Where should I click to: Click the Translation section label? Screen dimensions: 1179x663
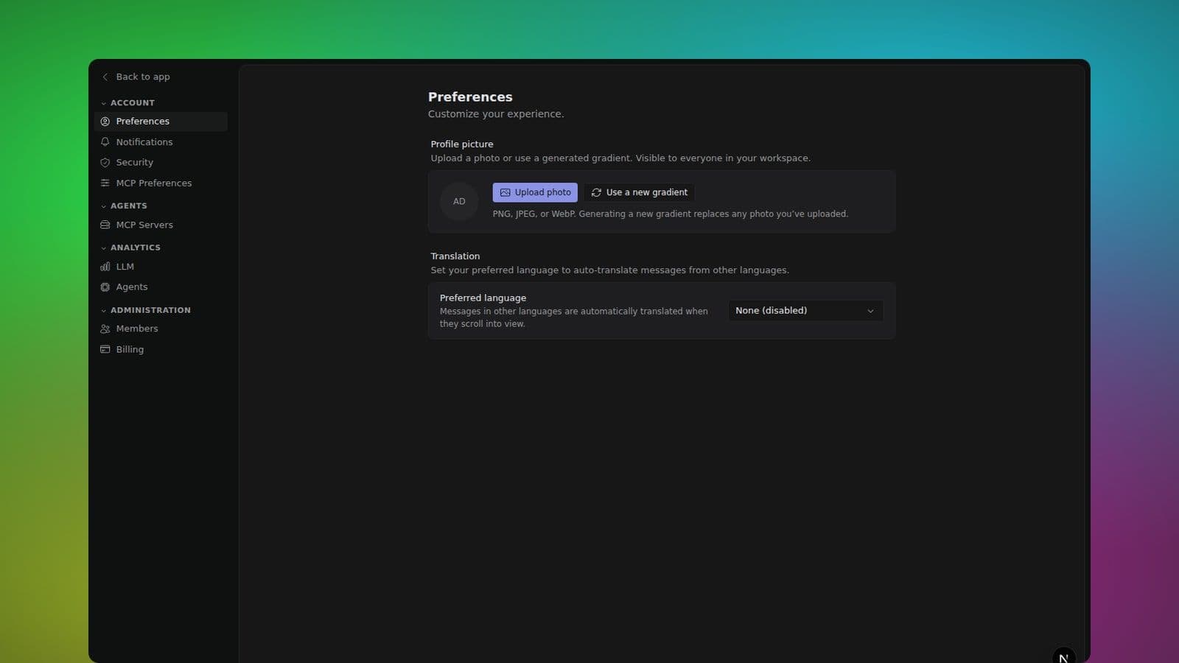click(455, 256)
